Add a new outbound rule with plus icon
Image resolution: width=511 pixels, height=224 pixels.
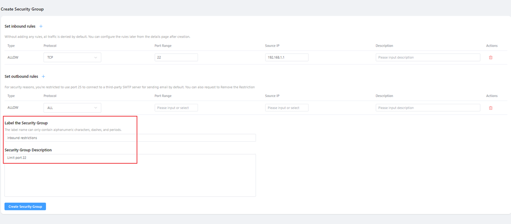pos(44,76)
